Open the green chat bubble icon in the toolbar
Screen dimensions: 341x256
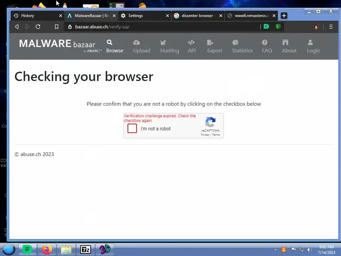266,27
